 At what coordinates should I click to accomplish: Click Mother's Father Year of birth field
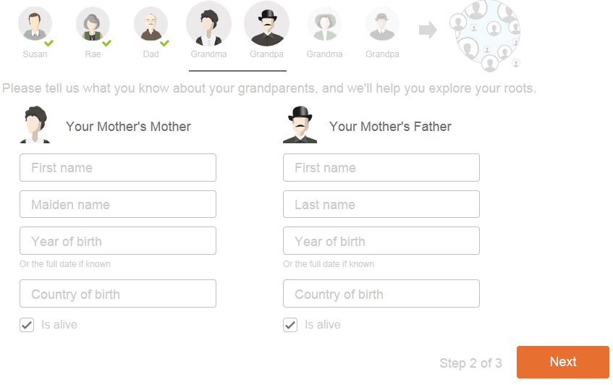click(381, 241)
